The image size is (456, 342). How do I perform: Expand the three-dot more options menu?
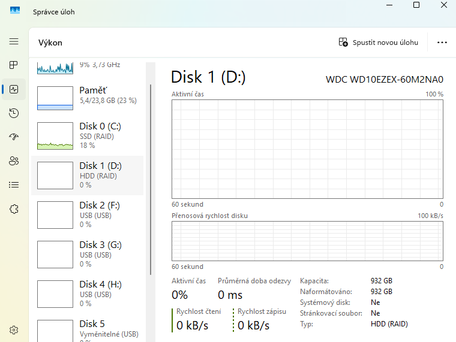click(x=442, y=43)
